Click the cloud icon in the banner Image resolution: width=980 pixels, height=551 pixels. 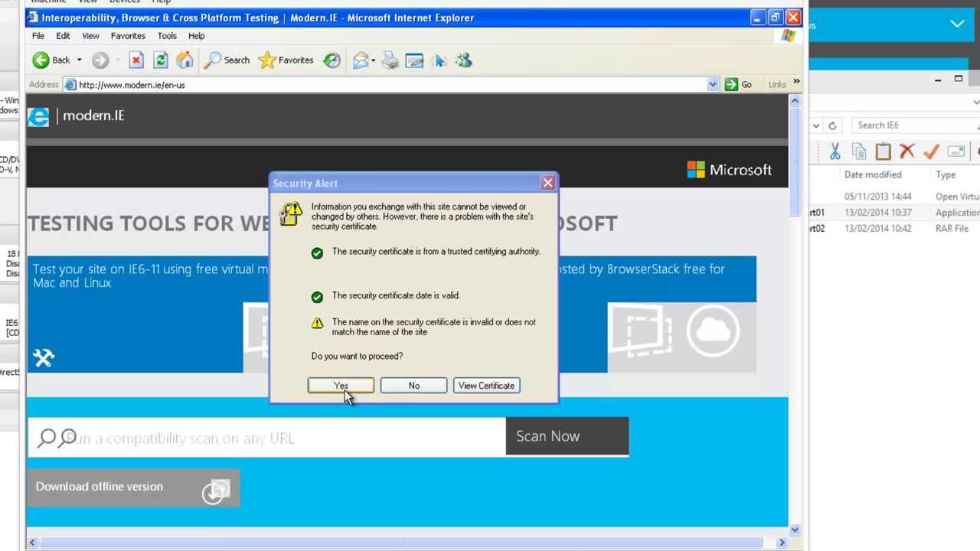click(x=713, y=331)
